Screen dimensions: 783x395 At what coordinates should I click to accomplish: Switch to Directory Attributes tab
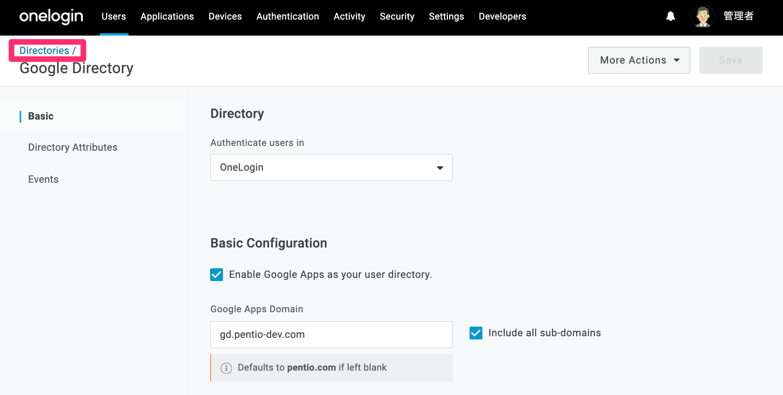pyautogui.click(x=73, y=148)
